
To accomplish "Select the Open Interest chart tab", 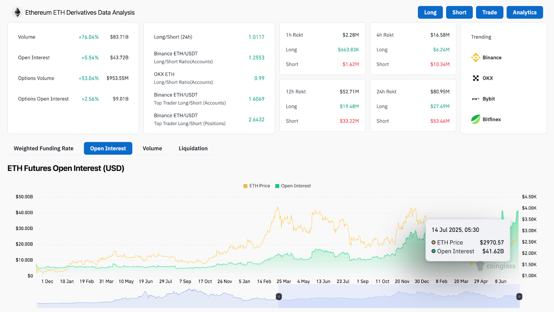I will 108,148.
